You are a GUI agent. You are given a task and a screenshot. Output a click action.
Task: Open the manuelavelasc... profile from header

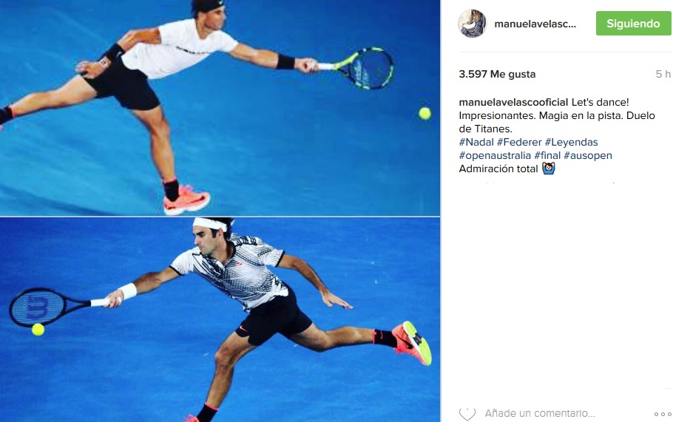point(535,24)
